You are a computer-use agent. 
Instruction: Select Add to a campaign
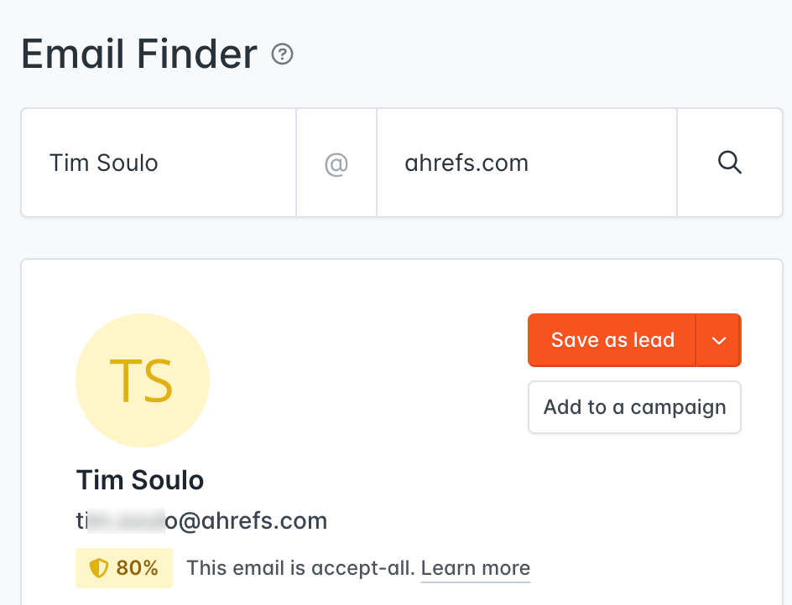coord(634,407)
